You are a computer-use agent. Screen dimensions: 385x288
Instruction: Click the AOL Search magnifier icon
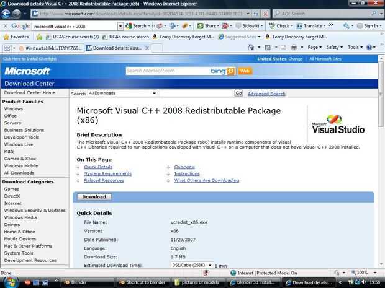(x=374, y=14)
